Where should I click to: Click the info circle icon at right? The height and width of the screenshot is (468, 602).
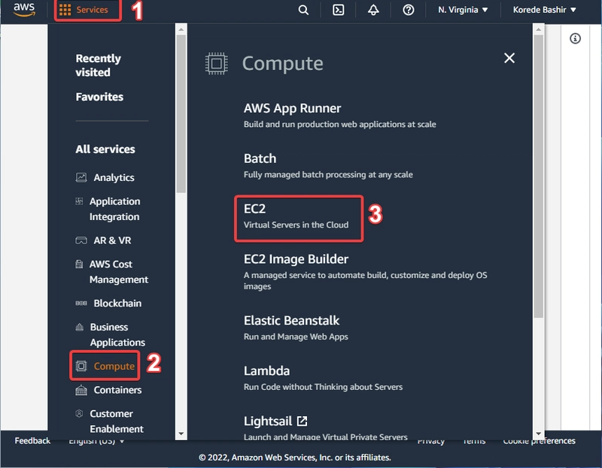point(575,38)
